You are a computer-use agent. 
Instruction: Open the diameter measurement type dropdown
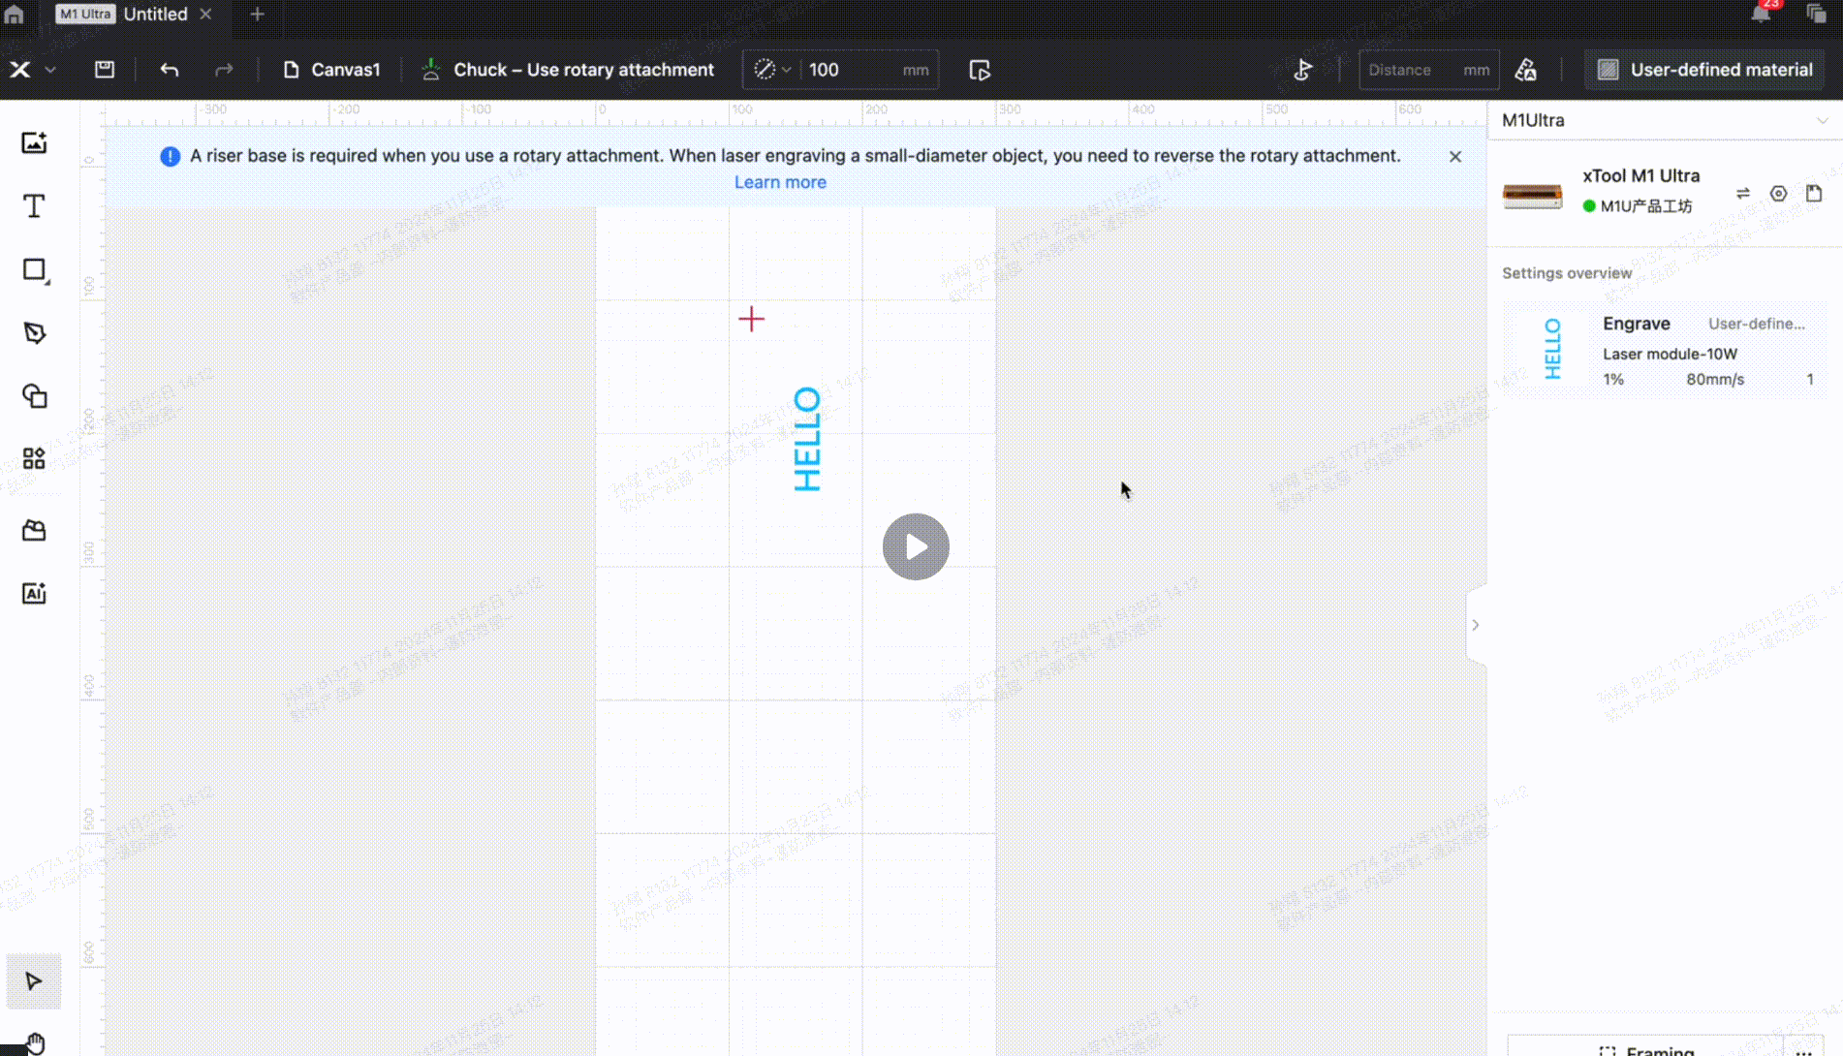coord(772,70)
